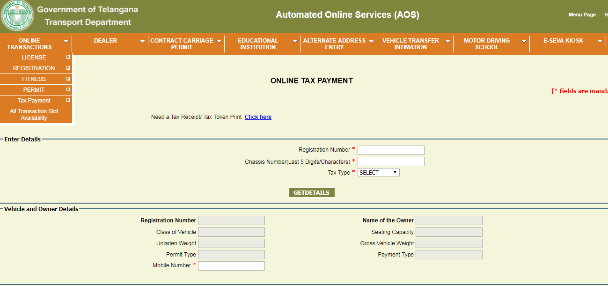
Task: Click the green expand arrow next to FITNESS
Action: pyautogui.click(x=68, y=79)
